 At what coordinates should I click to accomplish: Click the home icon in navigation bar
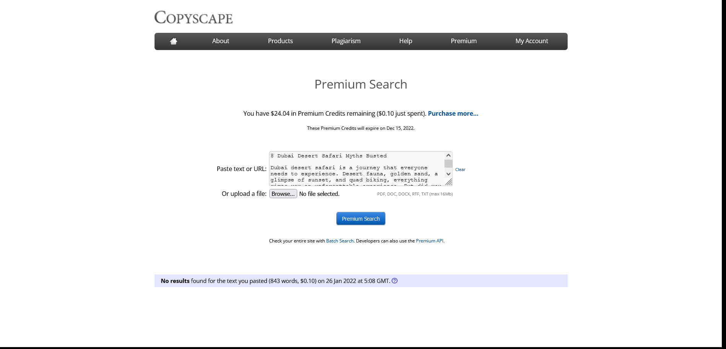(x=174, y=41)
